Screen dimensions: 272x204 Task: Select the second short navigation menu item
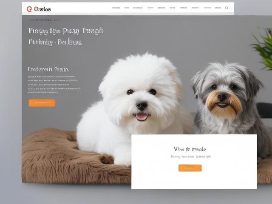127,8
